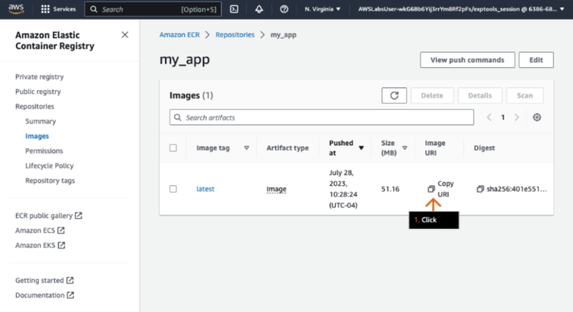The width and height of the screenshot is (573, 312).
Task: Click the Image URI column header
Action: click(435, 148)
